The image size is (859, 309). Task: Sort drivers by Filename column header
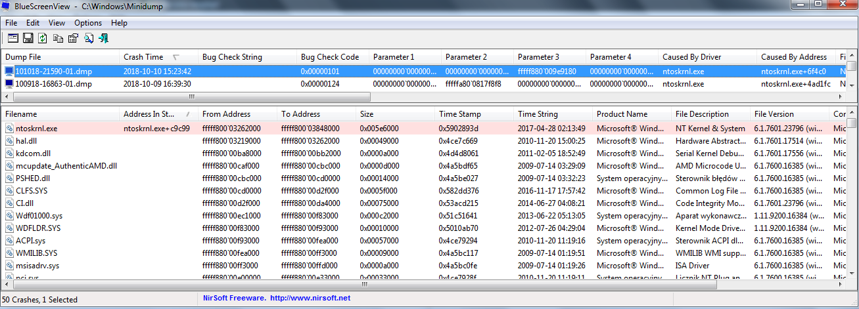[x=60, y=114]
